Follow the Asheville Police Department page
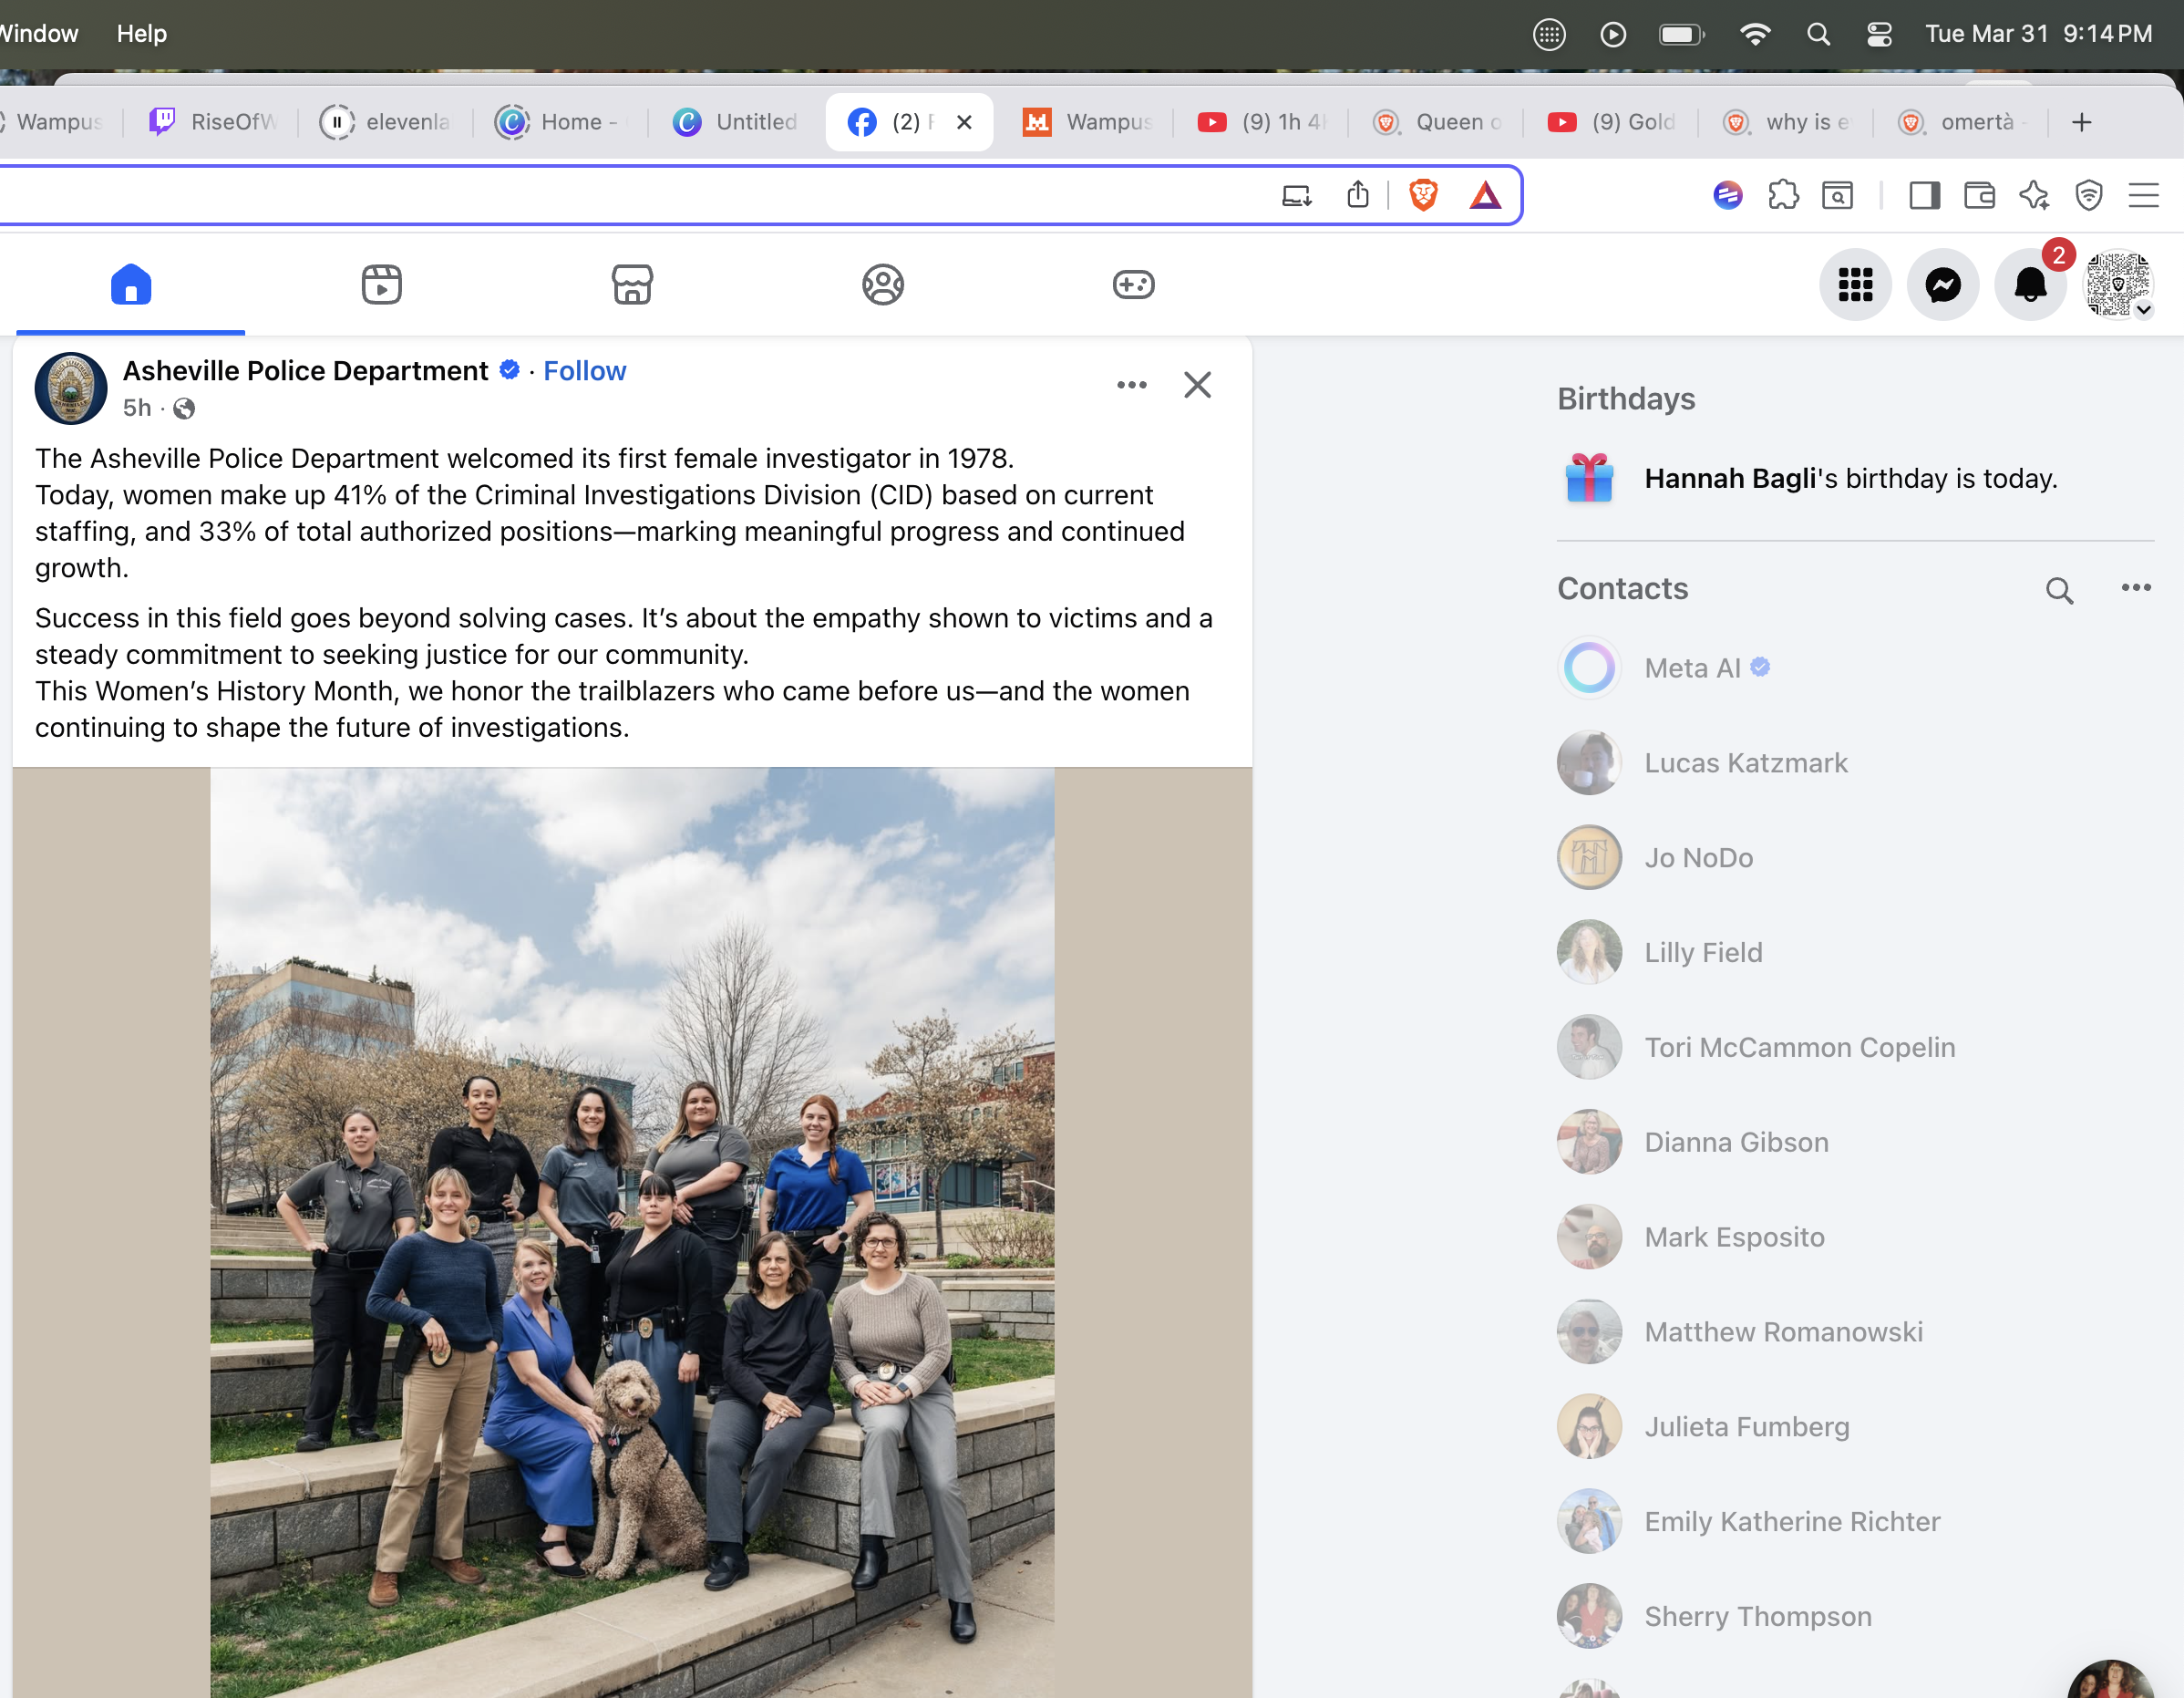The image size is (2184, 1698). point(584,371)
